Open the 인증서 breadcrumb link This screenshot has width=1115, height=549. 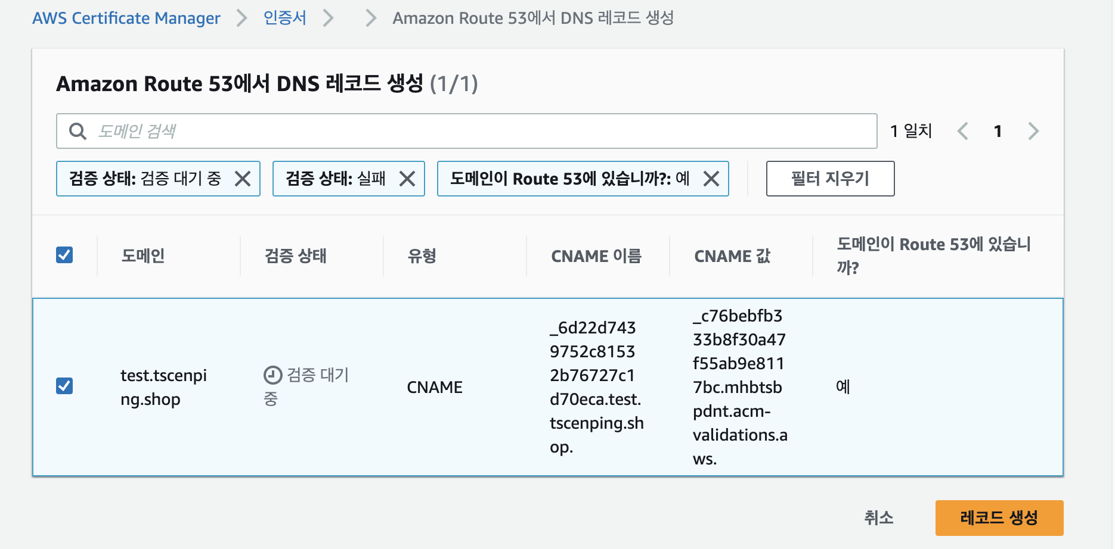284,18
